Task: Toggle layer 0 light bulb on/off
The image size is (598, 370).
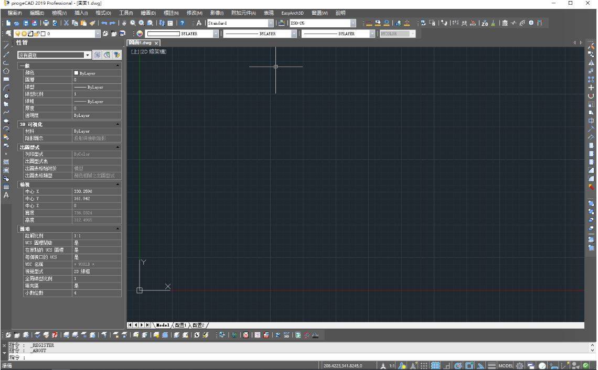Action: click(17, 34)
